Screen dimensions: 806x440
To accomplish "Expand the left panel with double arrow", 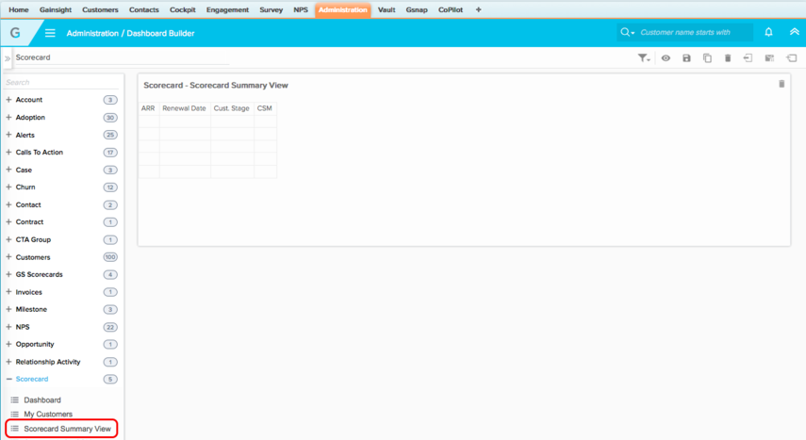I will click(8, 58).
